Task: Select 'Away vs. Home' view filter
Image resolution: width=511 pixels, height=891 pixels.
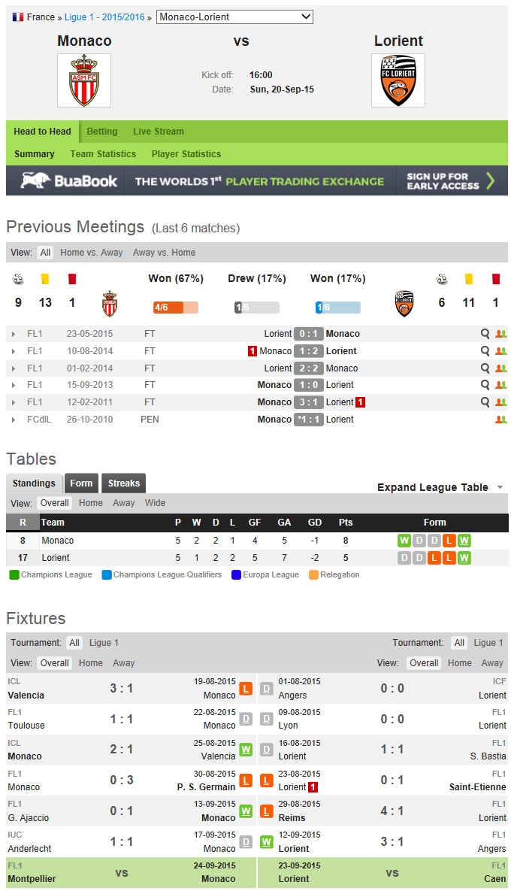Action: pos(164,253)
